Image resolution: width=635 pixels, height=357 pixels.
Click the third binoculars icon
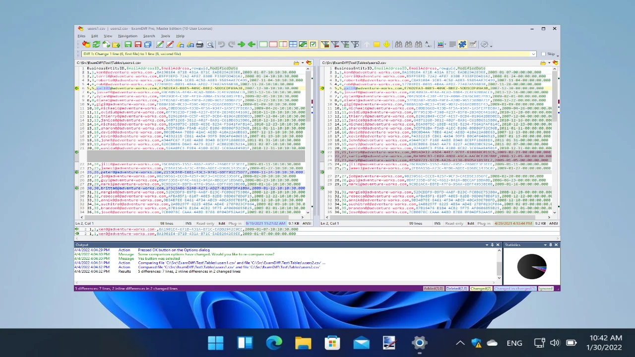pyautogui.click(x=418, y=45)
